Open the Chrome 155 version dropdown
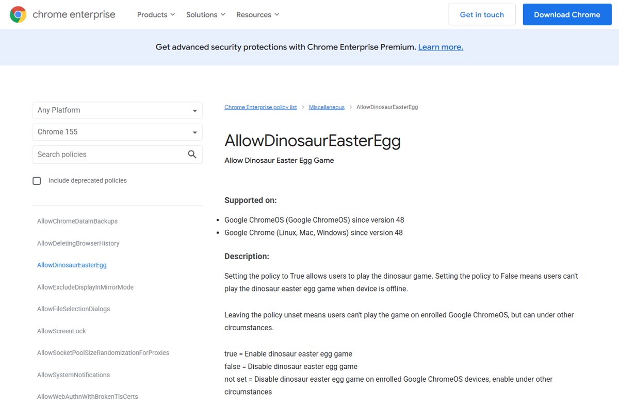Image resolution: width=619 pixels, height=407 pixels. pyautogui.click(x=118, y=132)
